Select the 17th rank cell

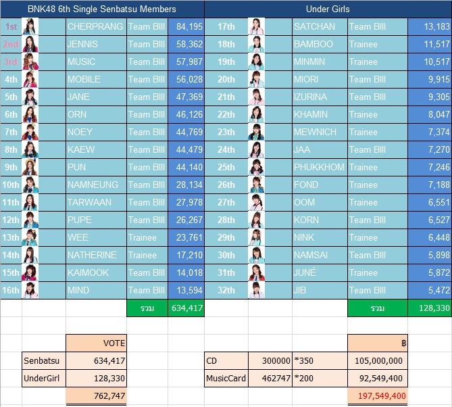pyautogui.click(x=226, y=26)
